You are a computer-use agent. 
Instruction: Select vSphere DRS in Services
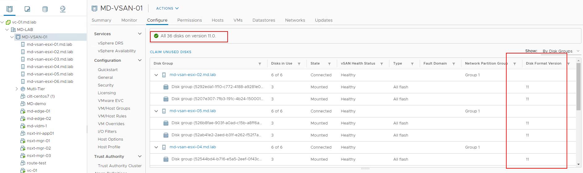[x=110, y=43]
